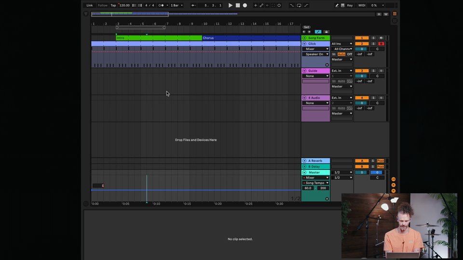Click the Next Locator arrow below Set
The width and height of the screenshot is (463, 260).
pyautogui.click(x=309, y=32)
